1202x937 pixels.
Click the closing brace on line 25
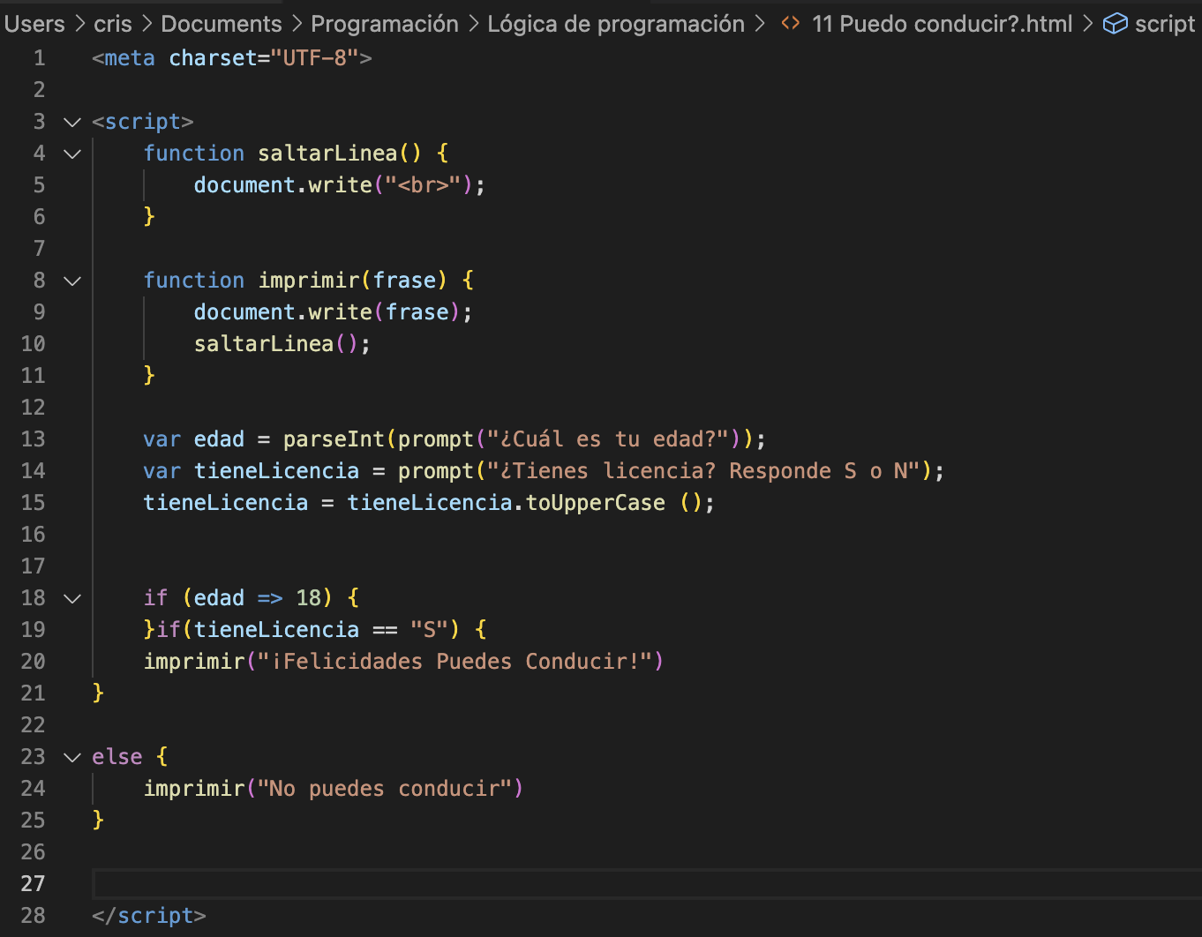(x=98, y=821)
